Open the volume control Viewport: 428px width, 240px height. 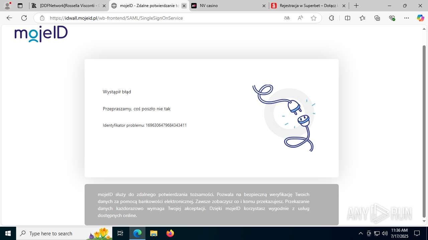coord(385,233)
